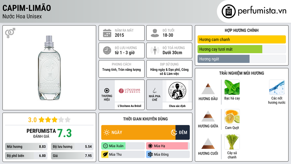
Task: Click the Mùa Thu season bar
Action: pyautogui.click(x=123, y=155)
